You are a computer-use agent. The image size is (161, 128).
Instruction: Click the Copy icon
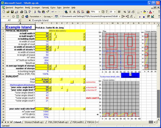coord(39,12)
